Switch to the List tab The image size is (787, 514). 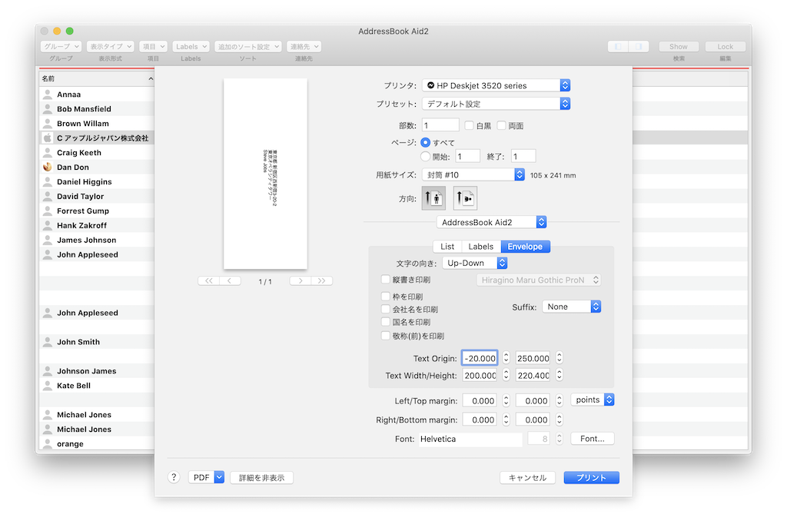click(x=447, y=247)
